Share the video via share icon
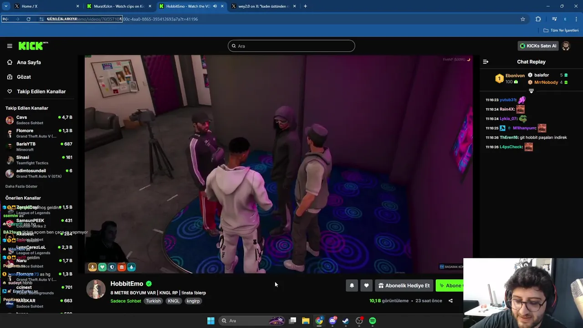Screen dimensions: 583x328 pos(450,301)
